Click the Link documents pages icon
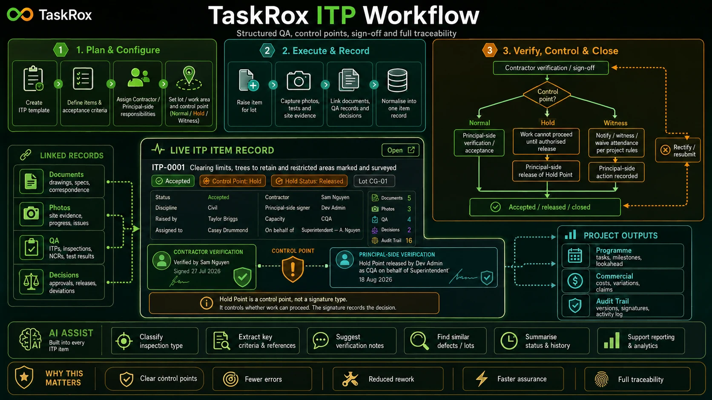 coord(349,80)
